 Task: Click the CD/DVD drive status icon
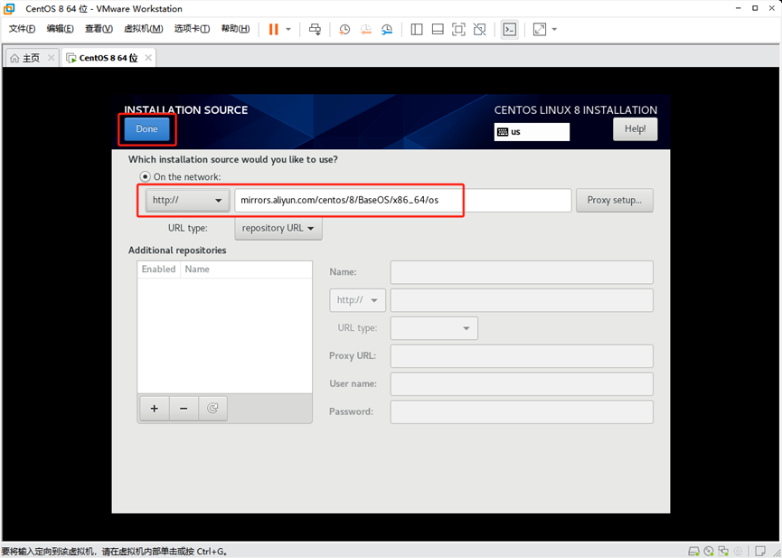coord(709,552)
